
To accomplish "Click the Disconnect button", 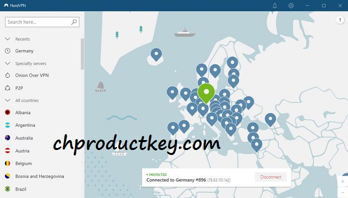I will (271, 177).
